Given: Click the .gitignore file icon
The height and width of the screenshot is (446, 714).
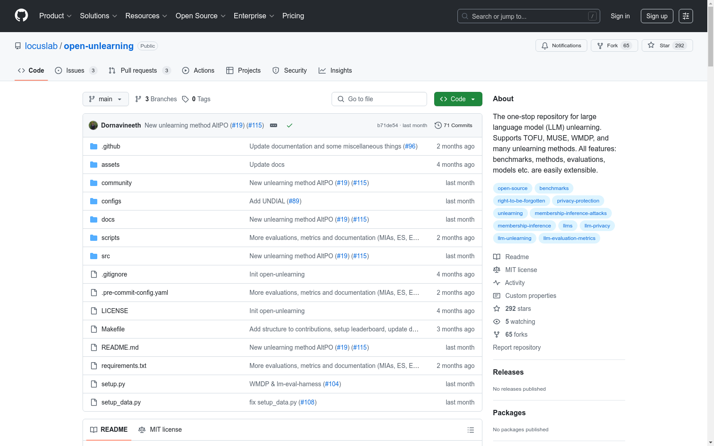Looking at the screenshot, I should coord(94,274).
